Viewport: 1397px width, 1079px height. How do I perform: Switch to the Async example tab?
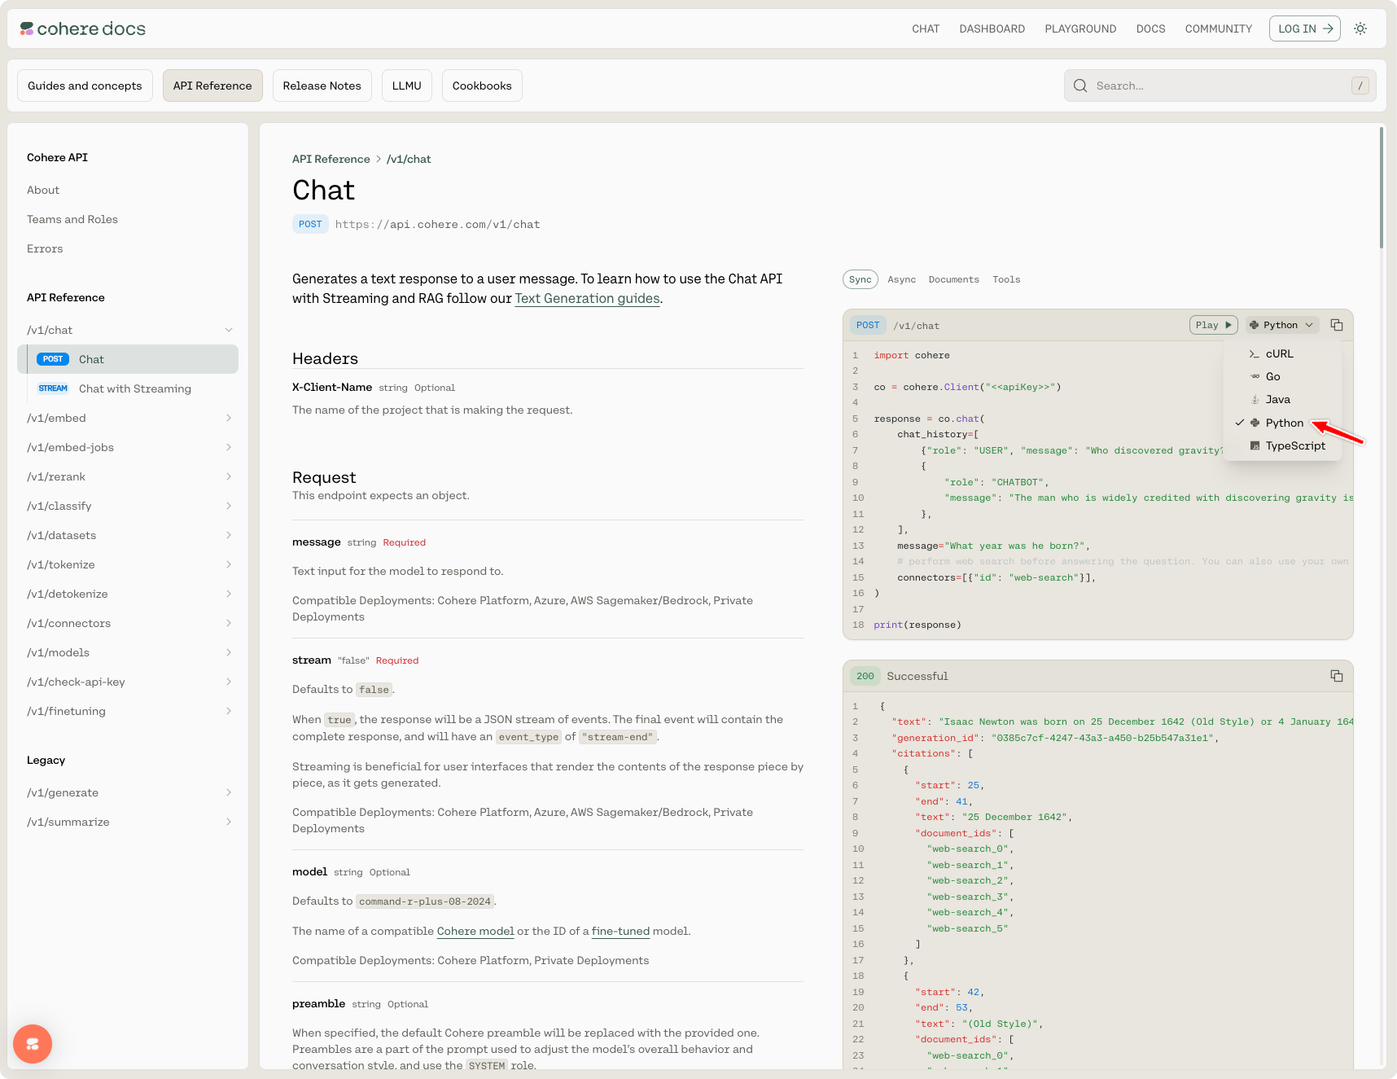click(x=901, y=279)
